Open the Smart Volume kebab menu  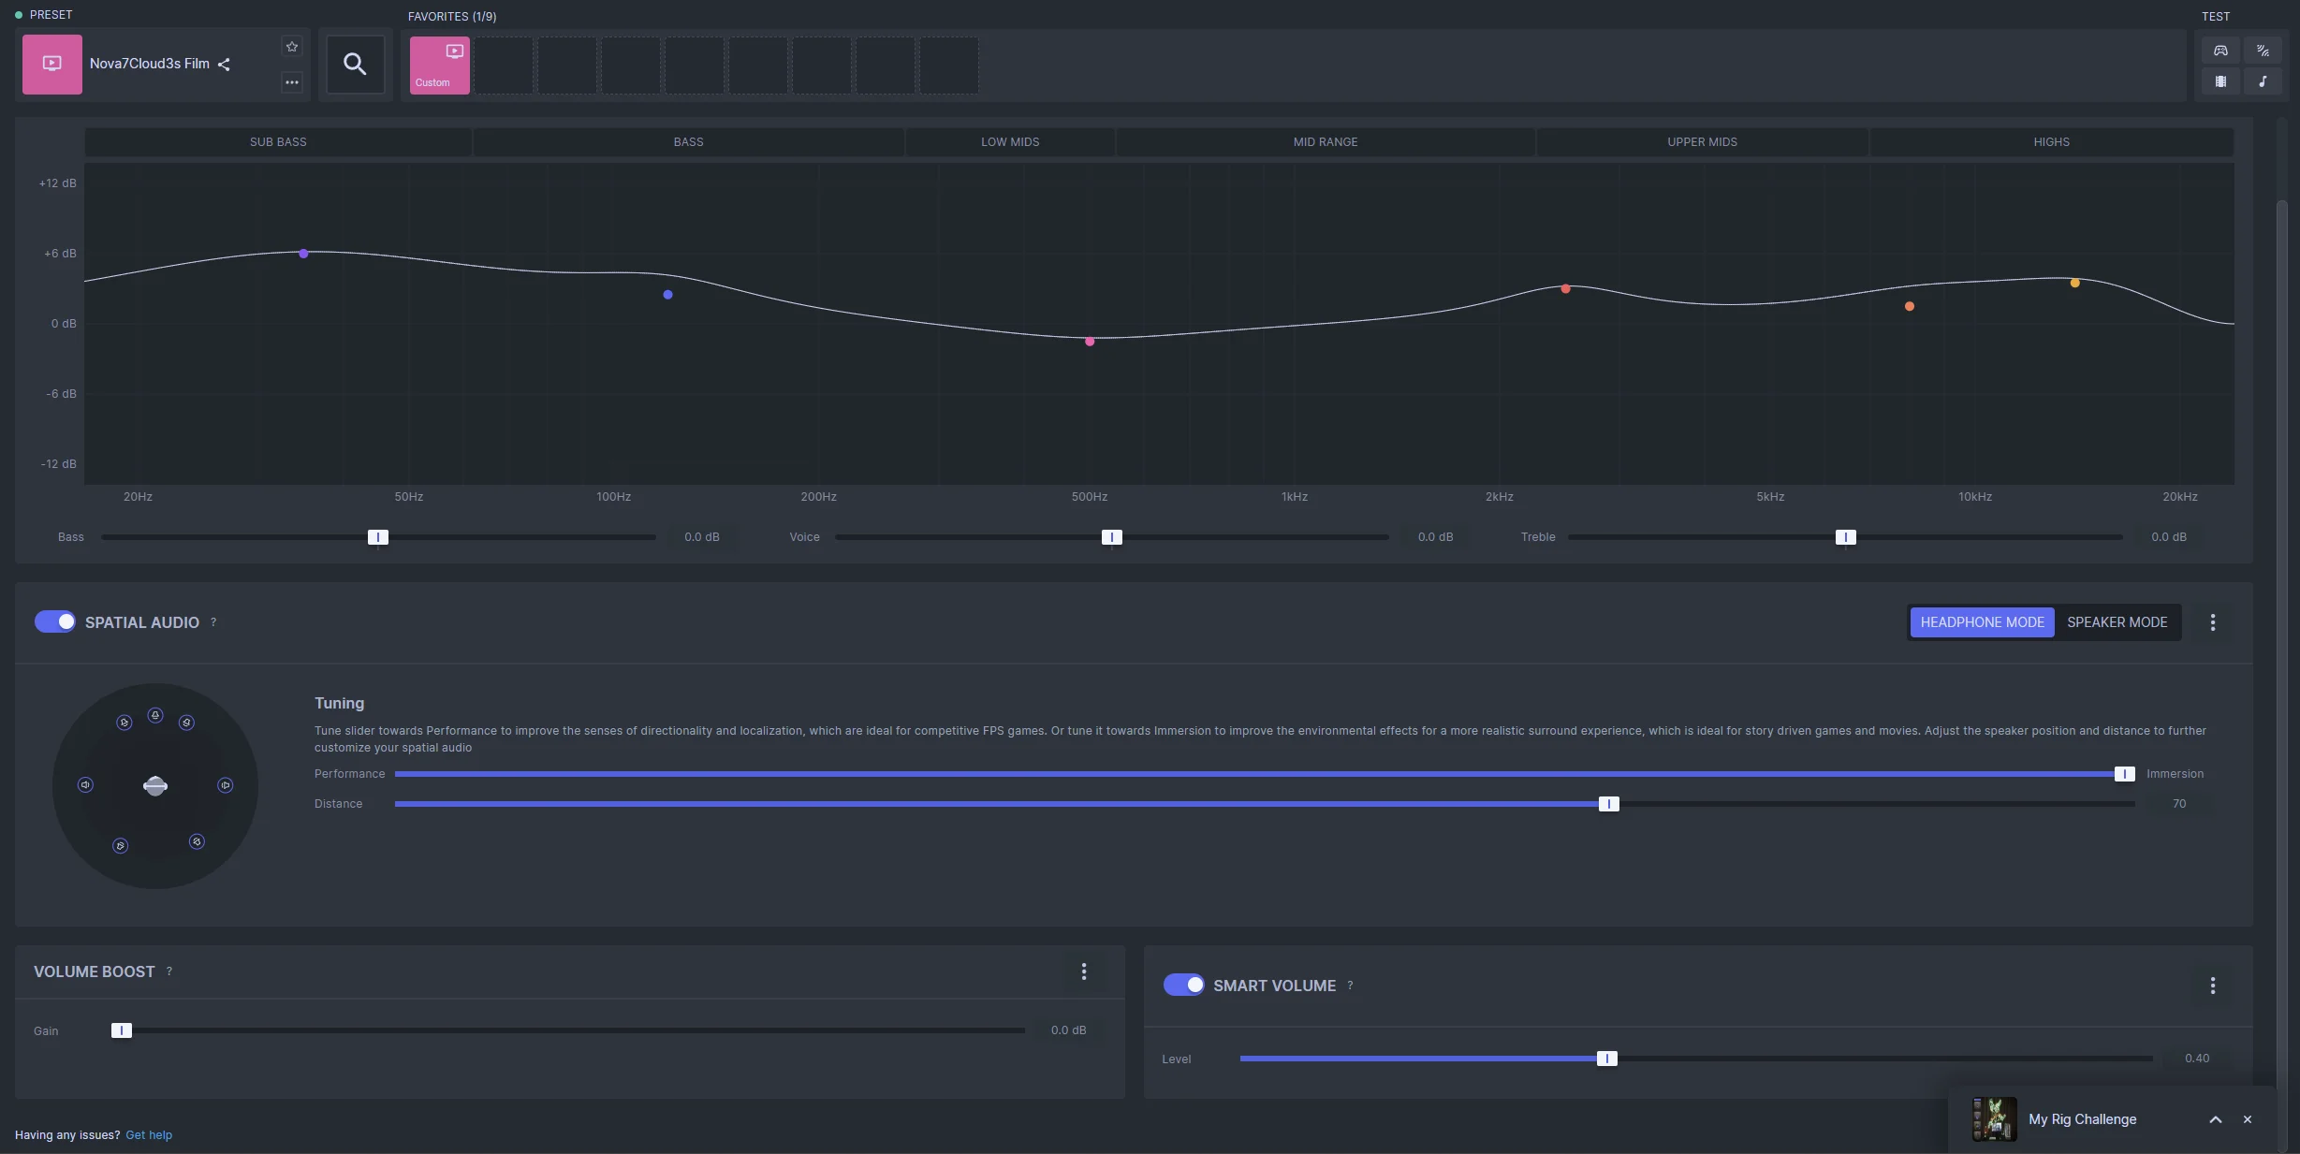(2212, 986)
